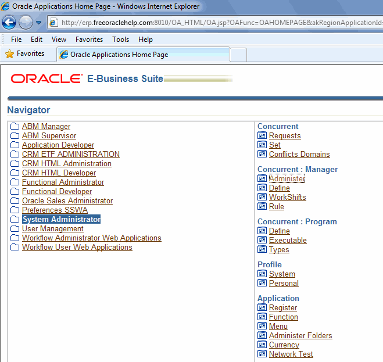Open the Conflicts Domains link

click(x=299, y=154)
